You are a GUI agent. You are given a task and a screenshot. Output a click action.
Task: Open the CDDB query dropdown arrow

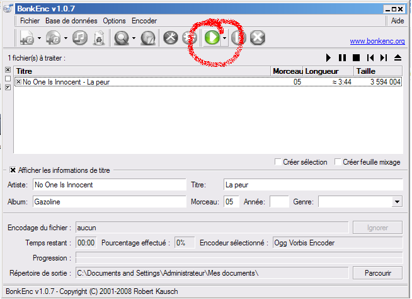(134, 38)
